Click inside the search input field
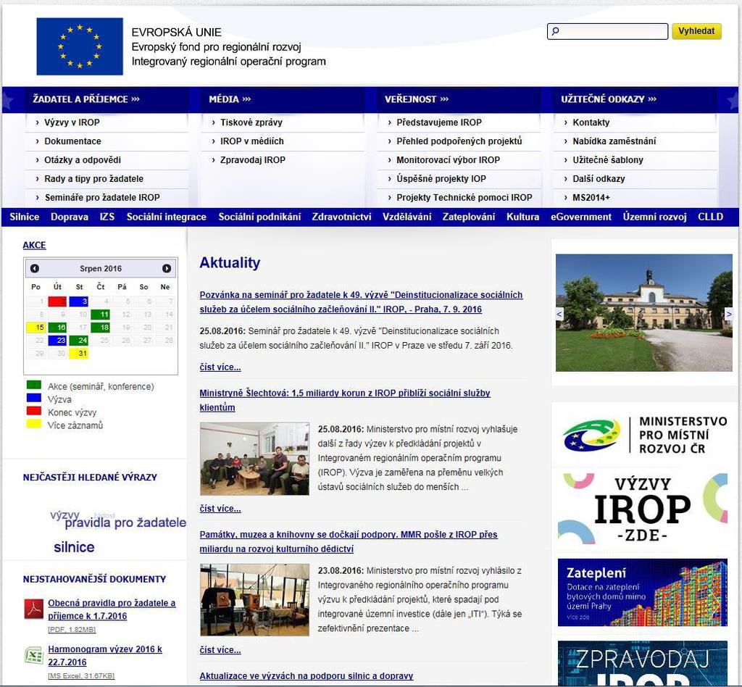This screenshot has width=742, height=687. tap(608, 31)
